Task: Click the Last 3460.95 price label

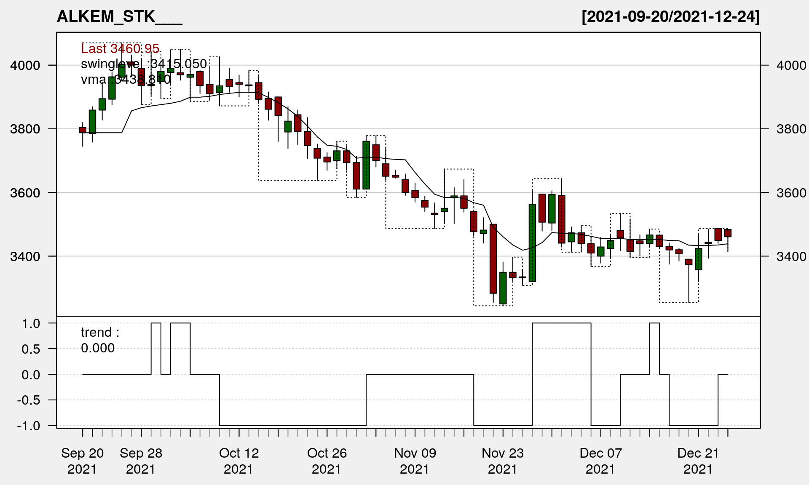Action: point(120,49)
